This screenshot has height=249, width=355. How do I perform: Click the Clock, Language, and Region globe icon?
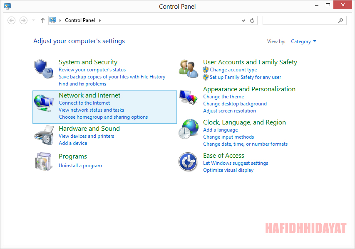pyautogui.click(x=188, y=129)
